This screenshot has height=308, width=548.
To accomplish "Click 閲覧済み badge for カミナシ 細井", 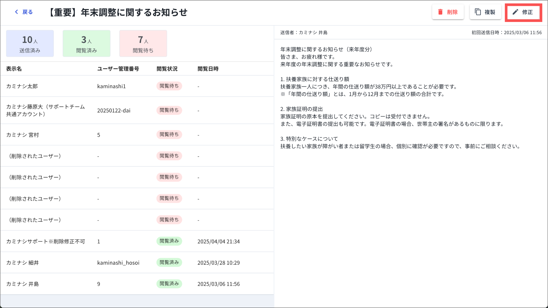I will [x=169, y=262].
